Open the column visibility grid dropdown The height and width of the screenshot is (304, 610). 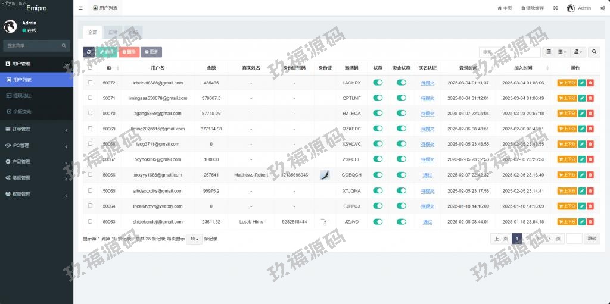562,52
